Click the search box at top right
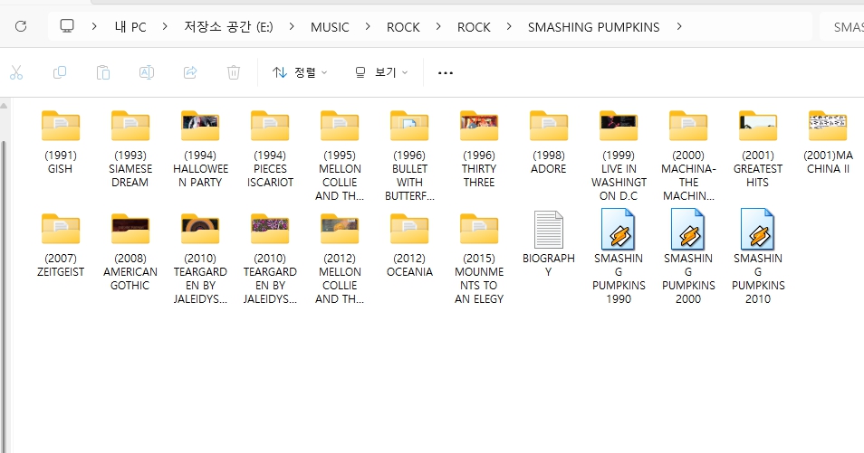Viewport: 864px width, 453px height. coord(846,26)
